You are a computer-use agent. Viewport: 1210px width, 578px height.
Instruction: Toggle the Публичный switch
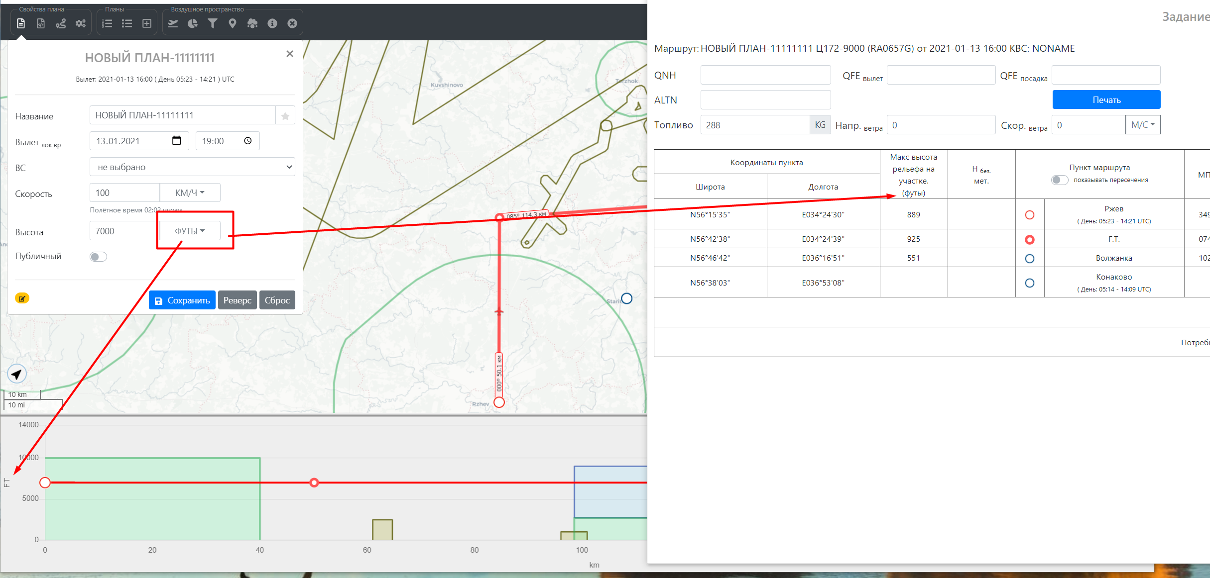point(98,257)
